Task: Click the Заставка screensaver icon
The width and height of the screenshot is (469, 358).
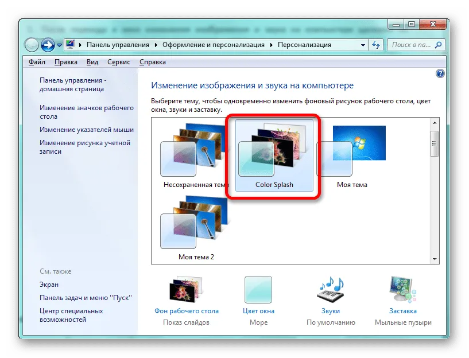Action: (x=402, y=290)
